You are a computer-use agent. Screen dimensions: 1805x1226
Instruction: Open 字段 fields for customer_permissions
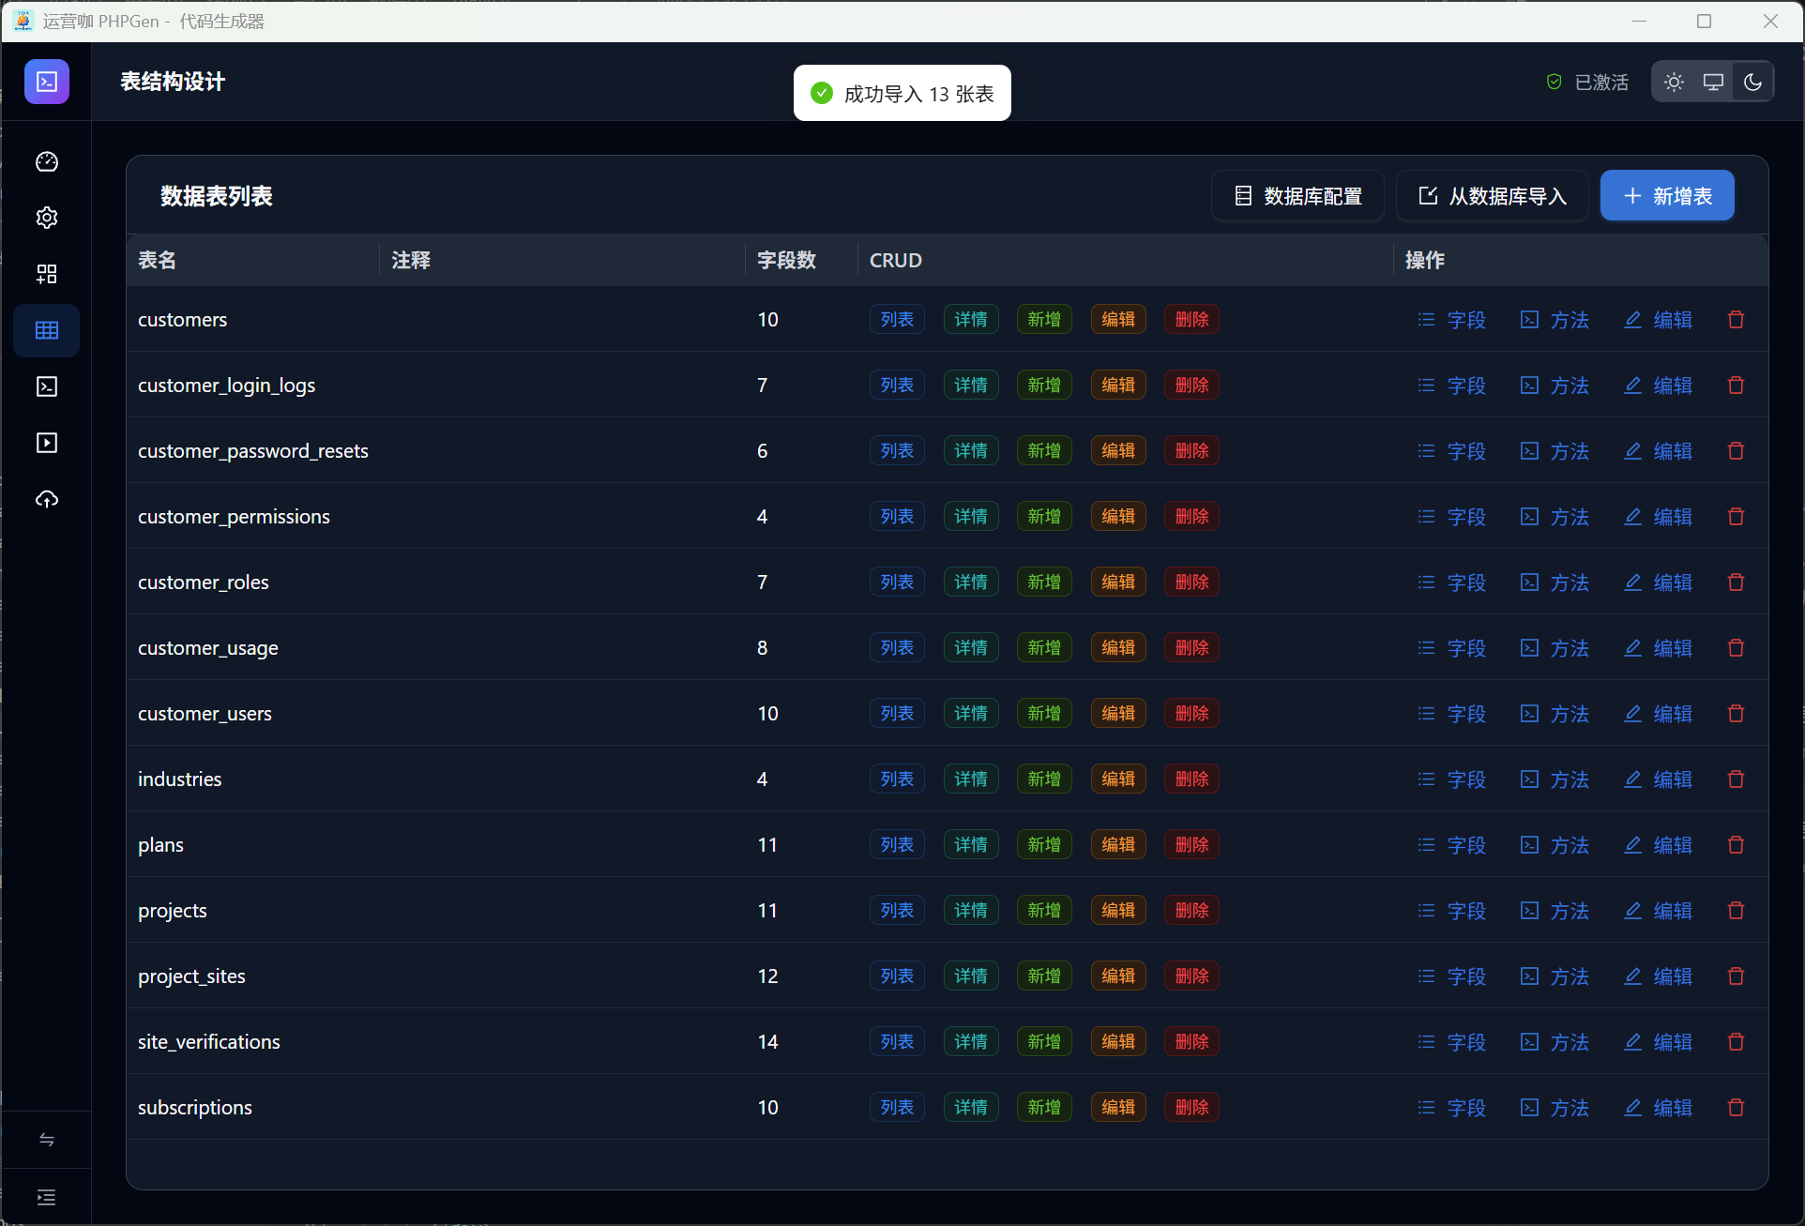1451,517
